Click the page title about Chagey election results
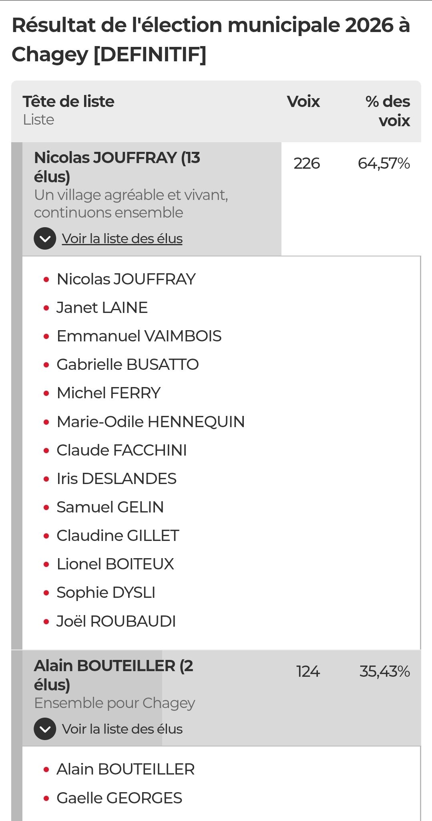The height and width of the screenshot is (821, 432). 211,39
